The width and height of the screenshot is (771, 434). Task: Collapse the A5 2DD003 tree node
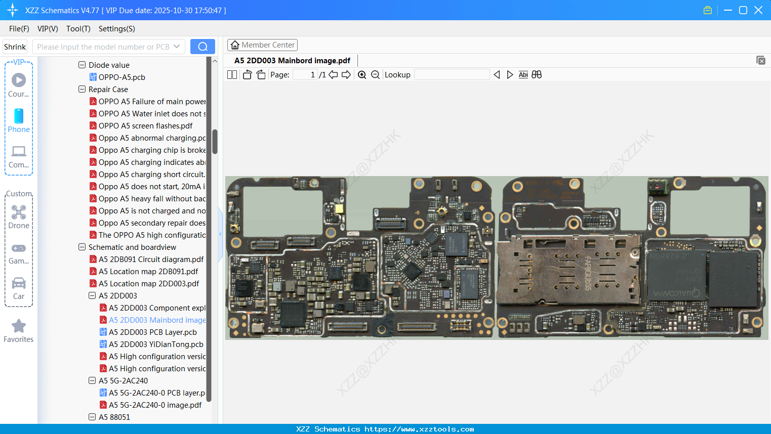click(x=92, y=295)
